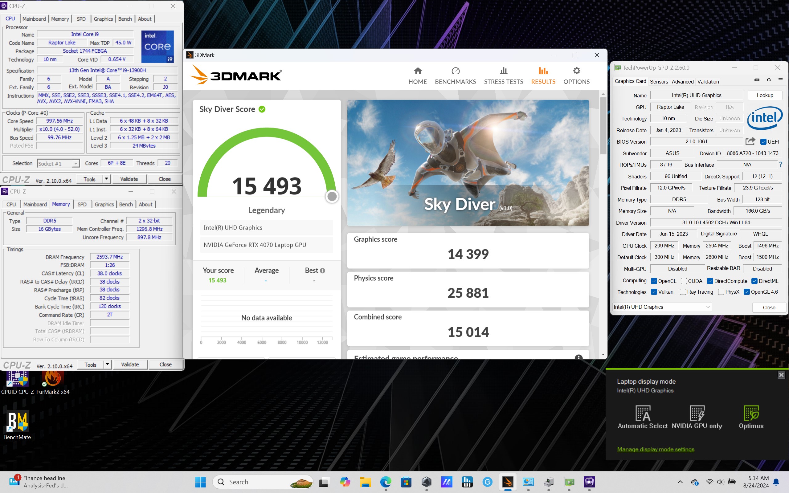789x493 pixels.
Task: Open the GPU-Z hamburger menu icon
Action: click(x=780, y=80)
